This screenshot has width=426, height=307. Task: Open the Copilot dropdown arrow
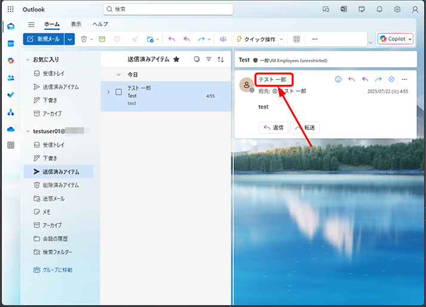point(410,39)
